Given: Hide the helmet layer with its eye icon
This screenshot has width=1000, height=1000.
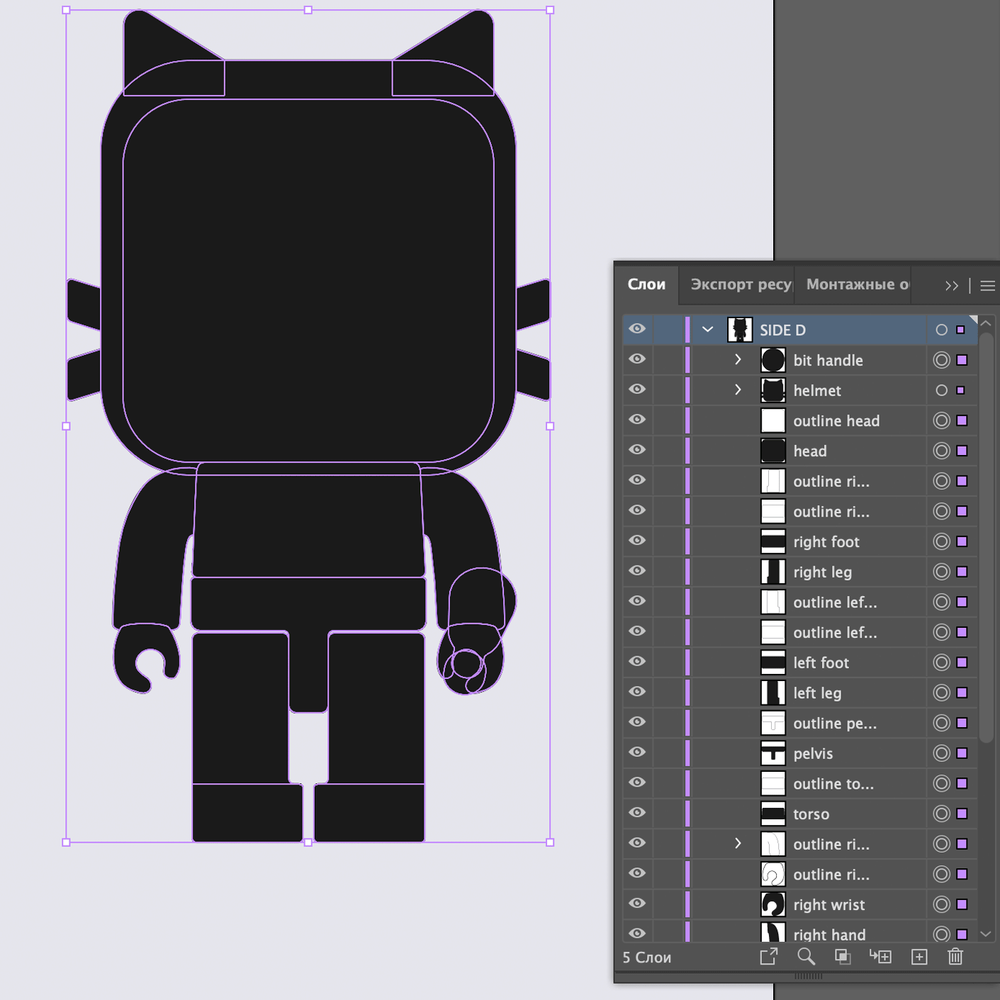Looking at the screenshot, I should (637, 390).
